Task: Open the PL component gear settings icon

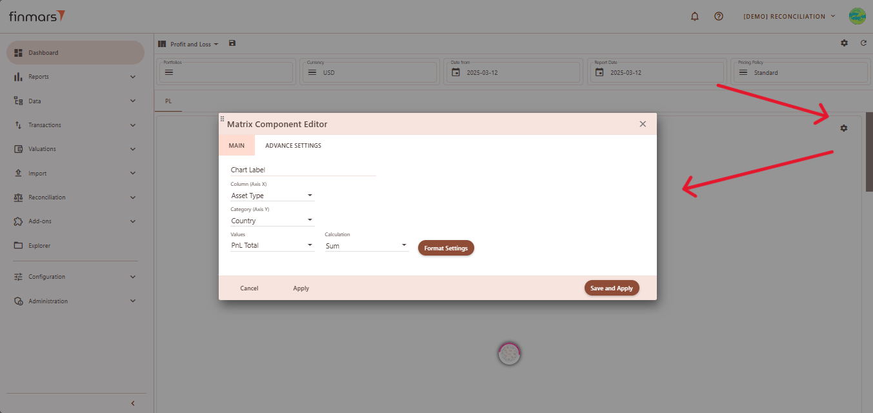Action: click(843, 128)
